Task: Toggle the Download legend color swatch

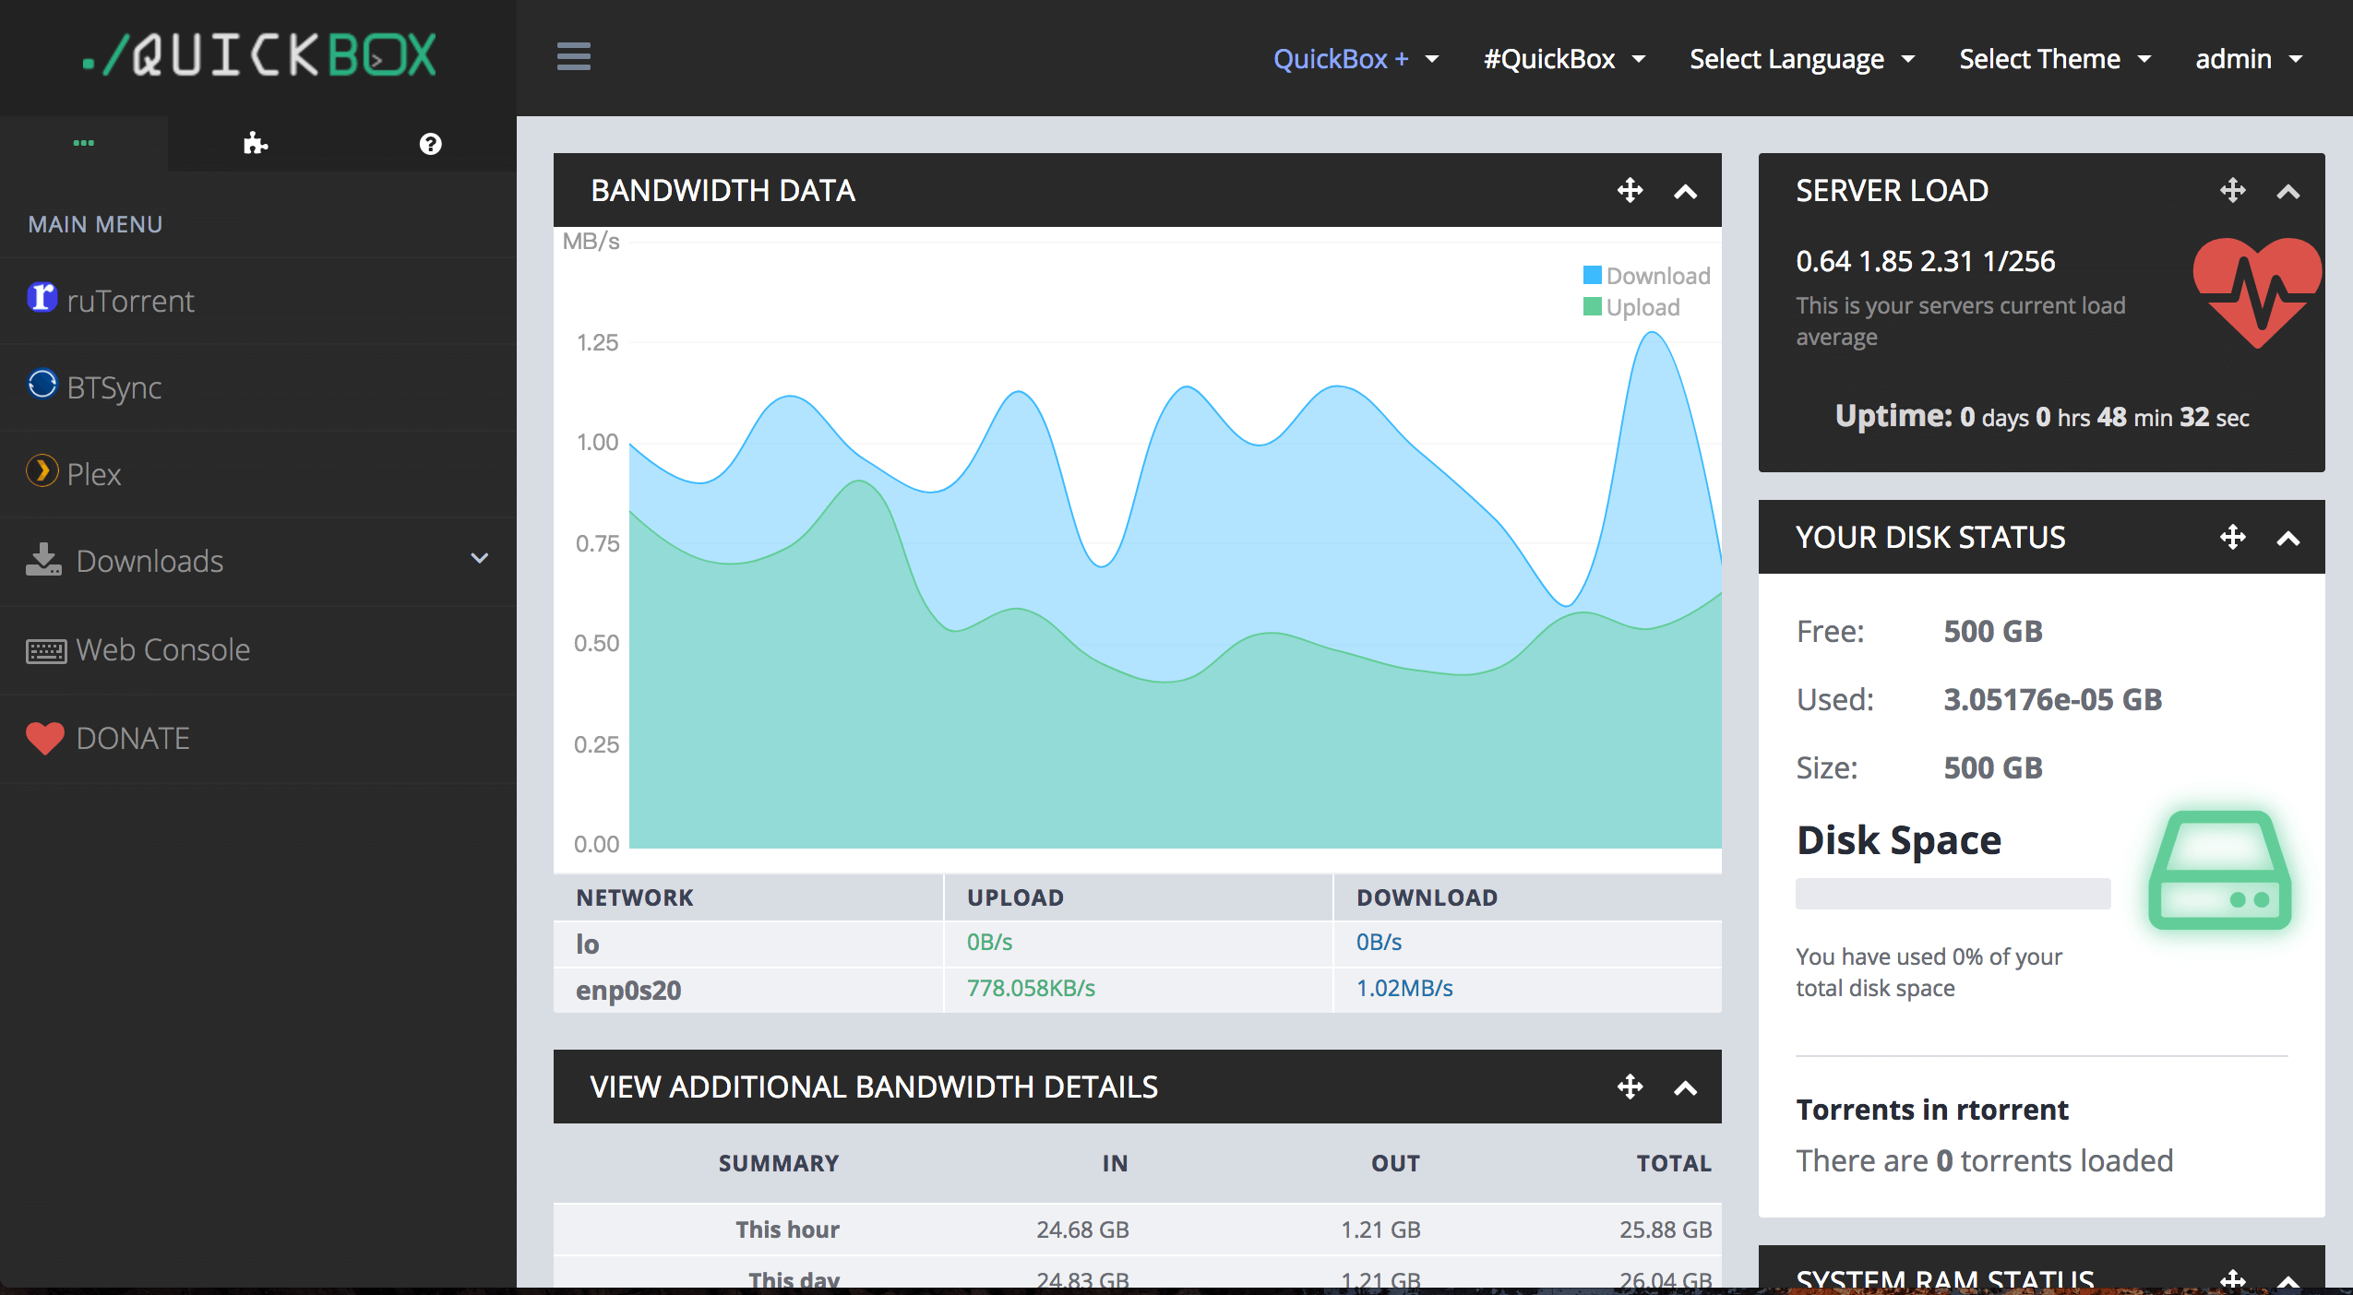Action: pyautogui.click(x=1592, y=276)
